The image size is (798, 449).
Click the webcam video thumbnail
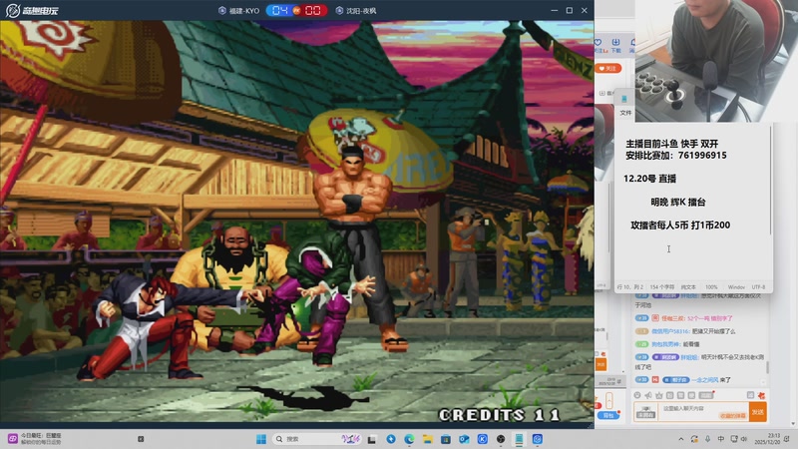pyautogui.click(x=716, y=61)
